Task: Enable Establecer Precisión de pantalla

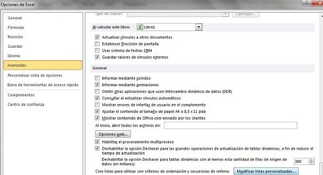Action: point(97,44)
